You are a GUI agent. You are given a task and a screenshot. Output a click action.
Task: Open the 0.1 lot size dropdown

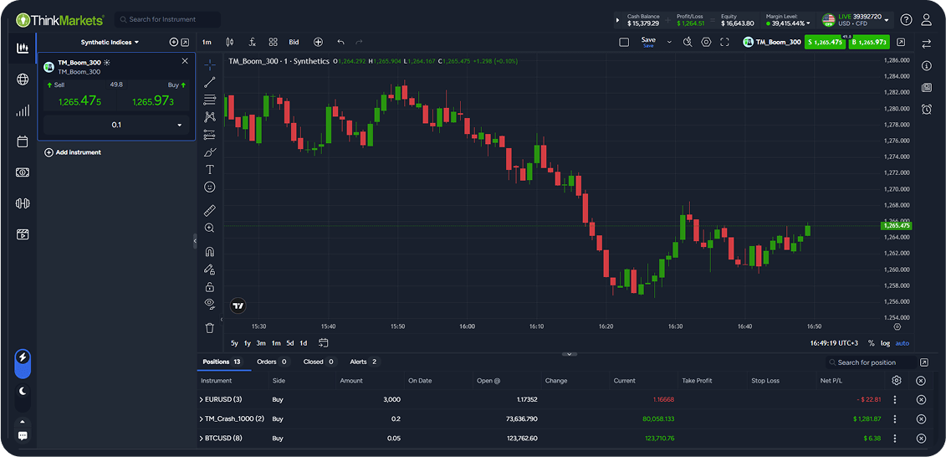[179, 125]
